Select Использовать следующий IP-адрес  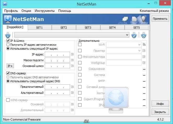8,49
